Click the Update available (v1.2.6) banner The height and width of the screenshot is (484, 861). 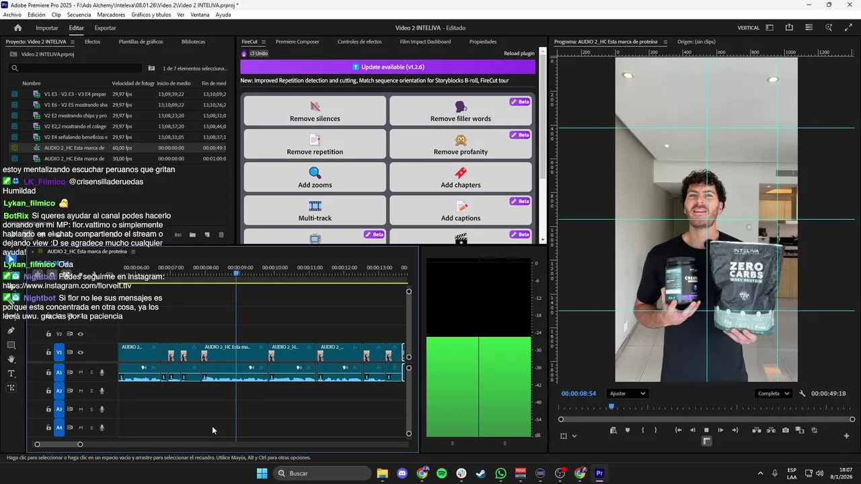tap(388, 67)
